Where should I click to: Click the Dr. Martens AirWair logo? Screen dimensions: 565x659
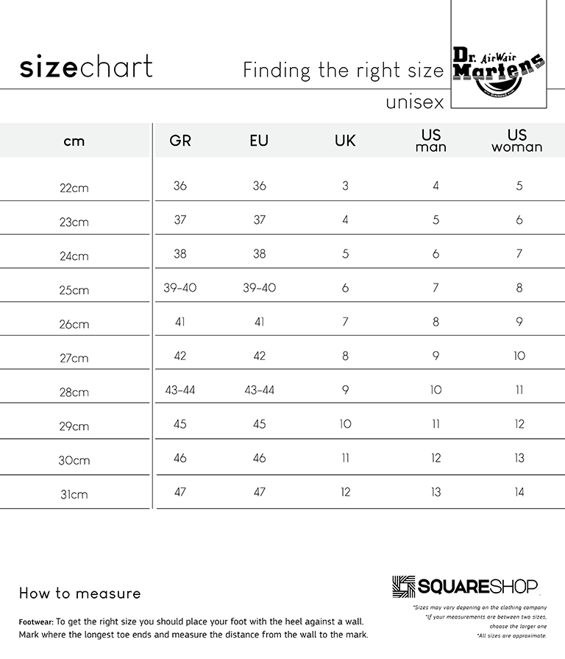499,74
